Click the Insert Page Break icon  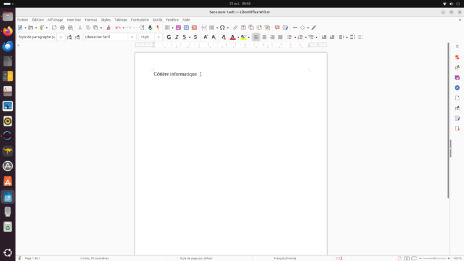[x=204, y=27]
